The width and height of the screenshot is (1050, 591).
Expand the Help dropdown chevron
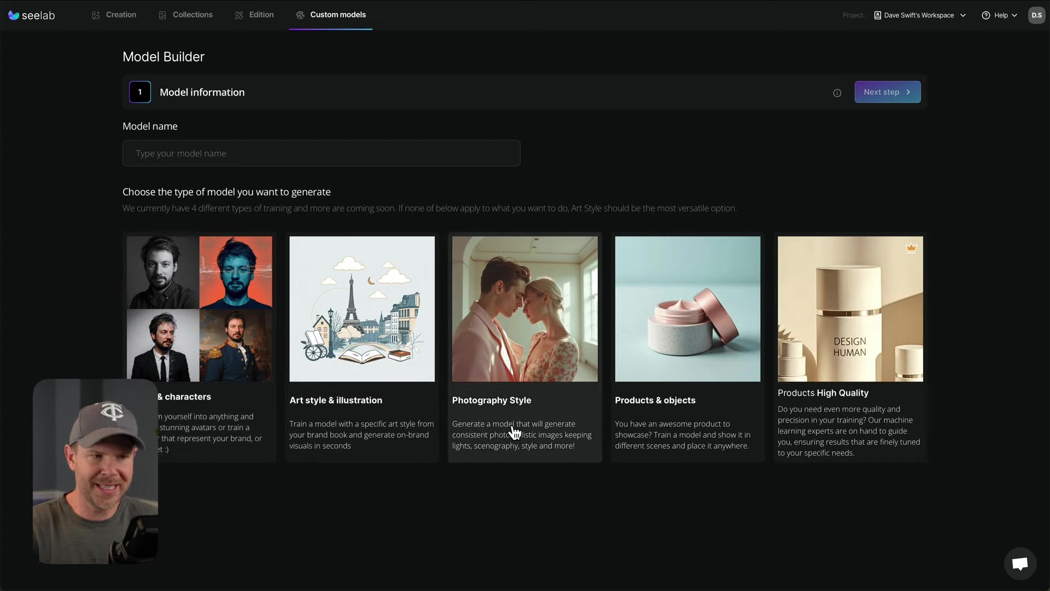click(1014, 15)
